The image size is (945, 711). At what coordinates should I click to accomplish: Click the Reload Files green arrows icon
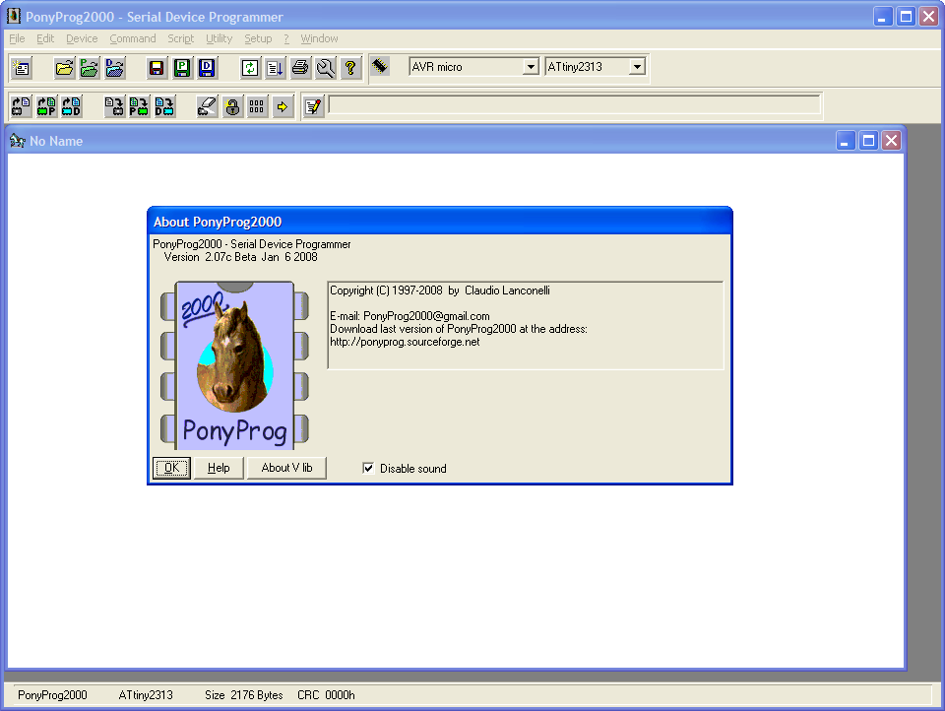tap(249, 68)
